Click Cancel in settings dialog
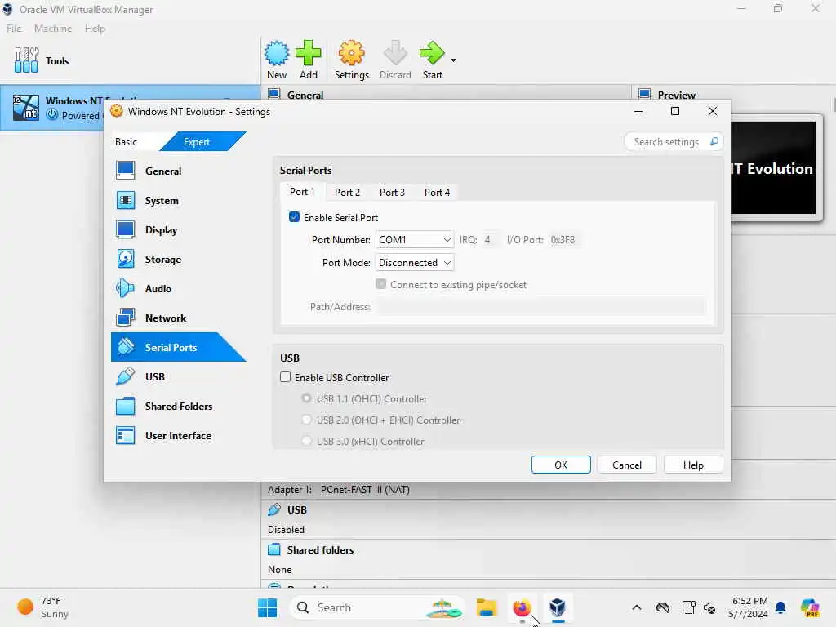836x627 pixels. coord(627,465)
